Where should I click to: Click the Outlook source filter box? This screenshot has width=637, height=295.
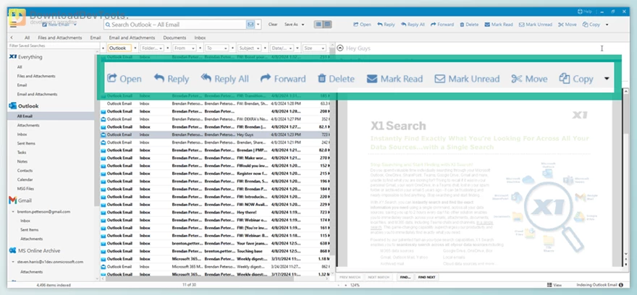[x=119, y=48]
